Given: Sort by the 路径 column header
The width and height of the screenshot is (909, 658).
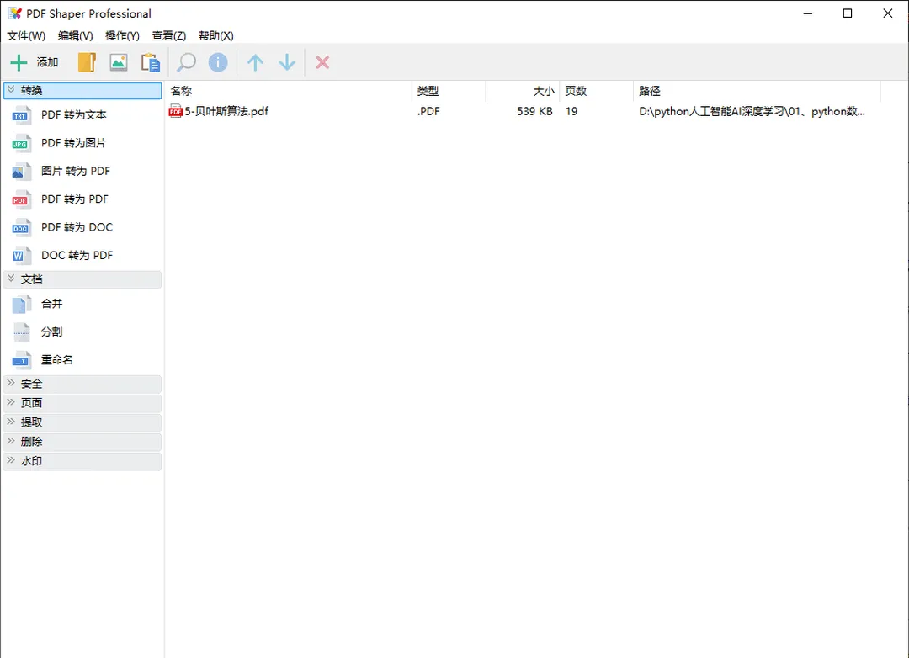Looking at the screenshot, I should coord(757,91).
